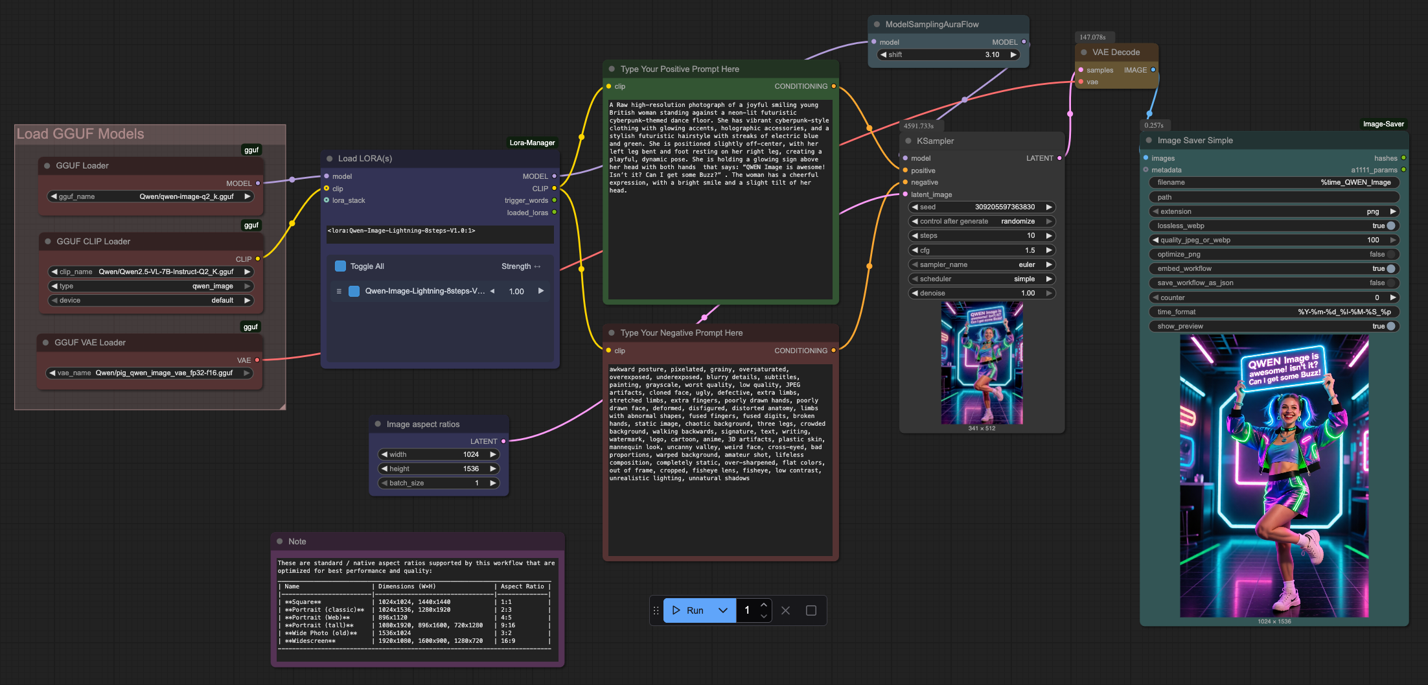Decrease the shift value using the left arrow
The image size is (1428, 685).
(x=883, y=55)
